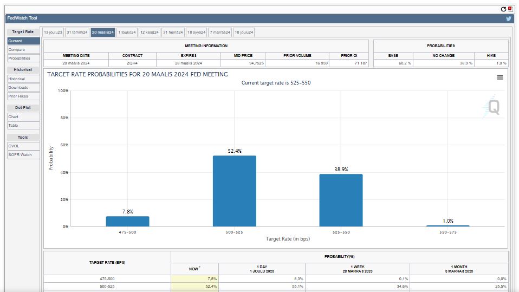The image size is (519, 292).
Task: Click the 475-500 row in probability table
Action: pos(276,279)
